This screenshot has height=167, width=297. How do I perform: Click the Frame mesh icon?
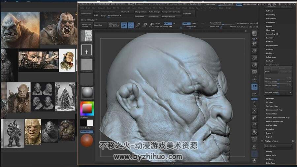[254, 111]
